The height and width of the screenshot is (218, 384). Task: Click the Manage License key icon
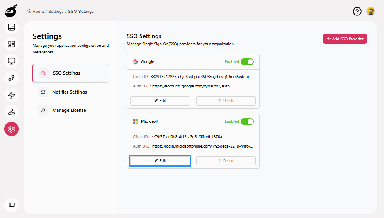click(x=43, y=110)
